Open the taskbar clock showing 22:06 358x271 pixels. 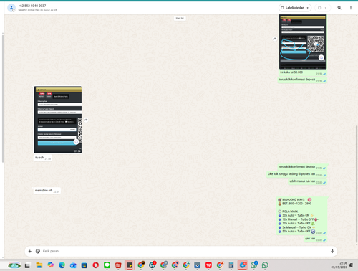coord(339,265)
